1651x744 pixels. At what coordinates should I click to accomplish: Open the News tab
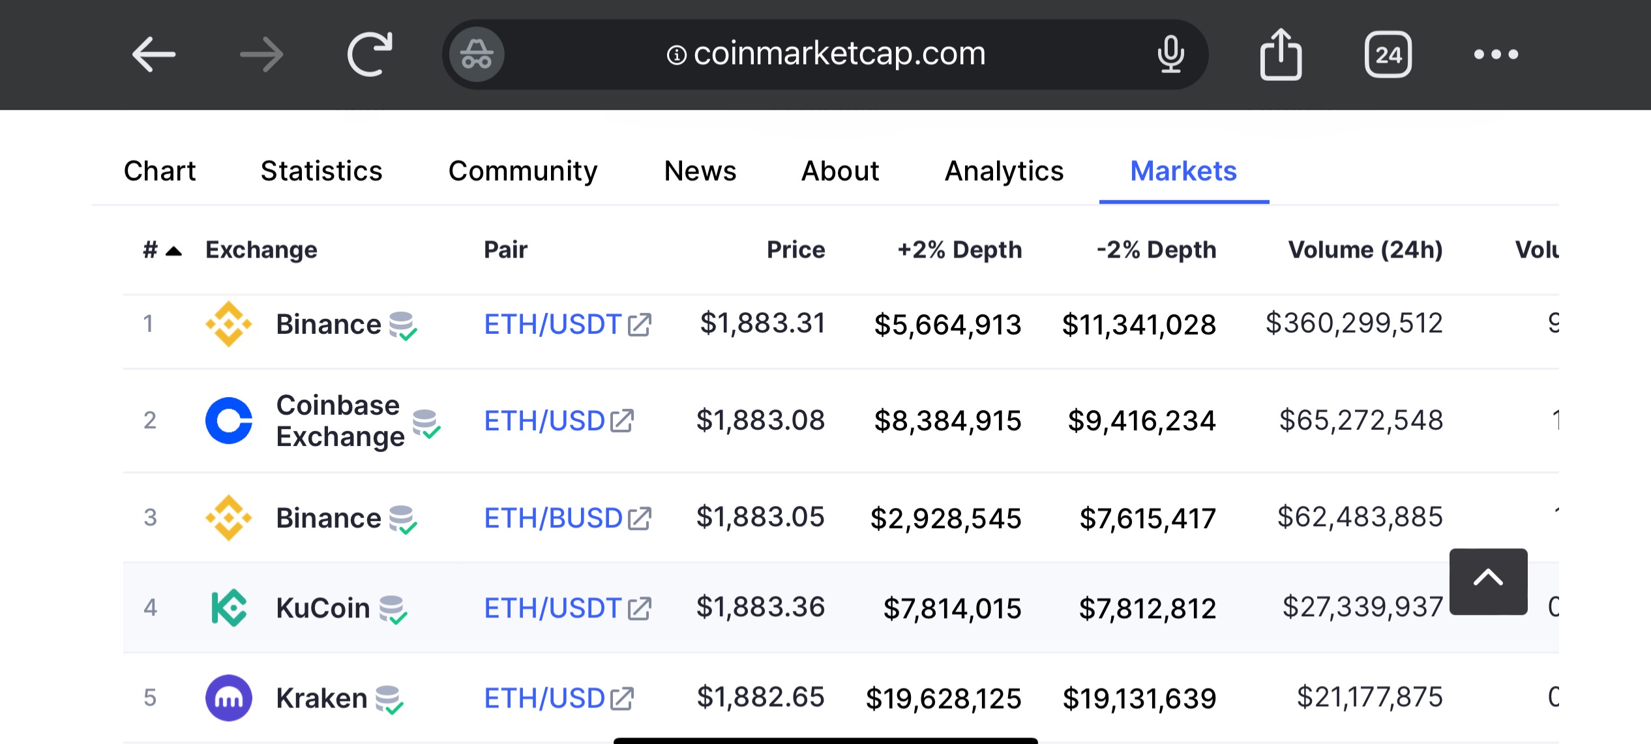[700, 171]
